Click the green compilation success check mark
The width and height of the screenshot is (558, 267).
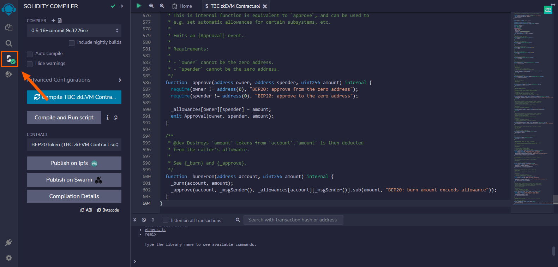pyautogui.click(x=113, y=6)
